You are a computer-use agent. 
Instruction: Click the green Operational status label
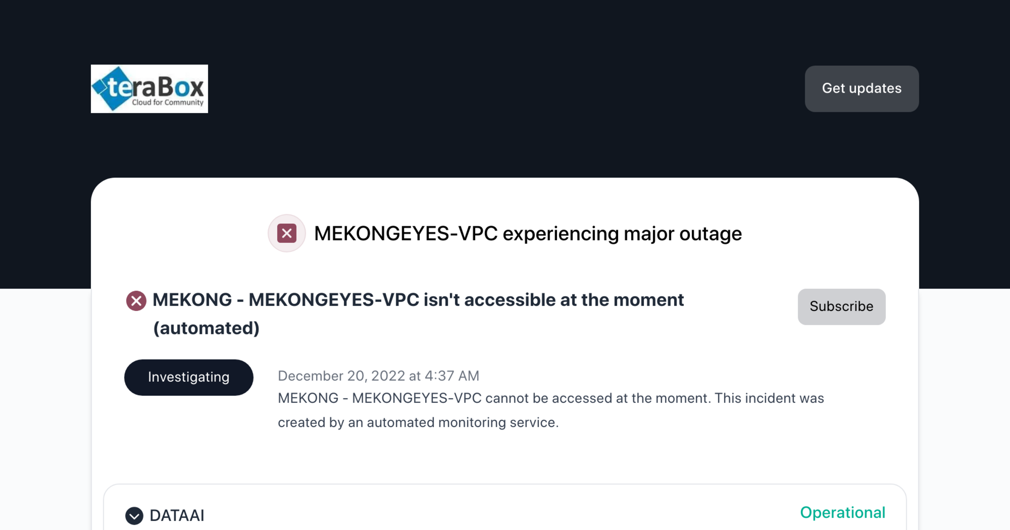coord(843,513)
